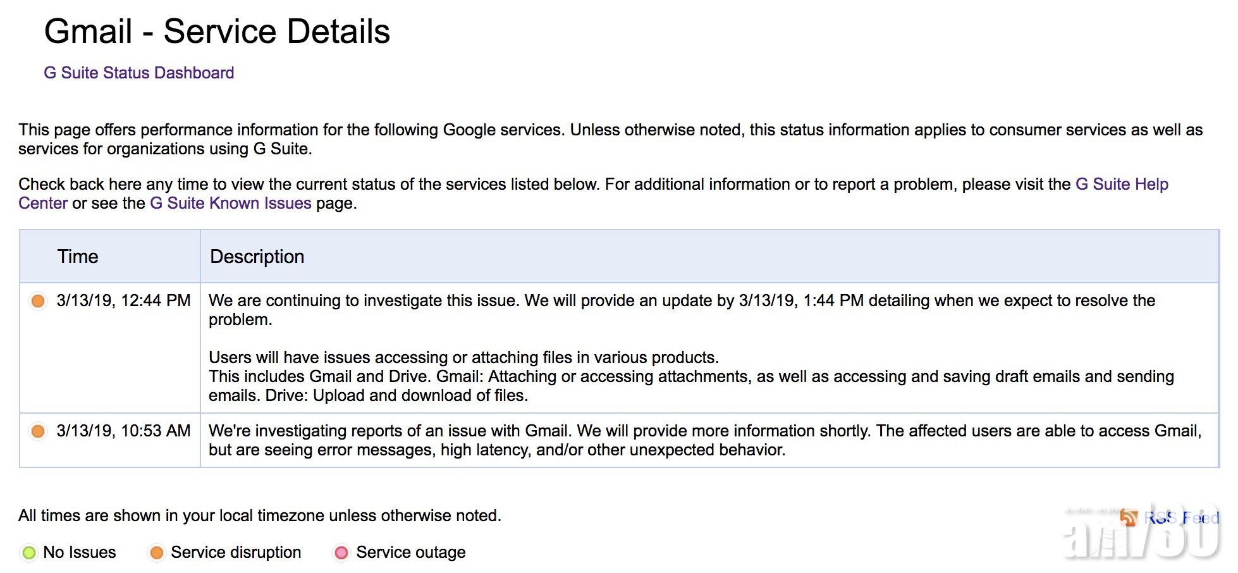This screenshot has width=1238, height=573.
Task: Select the 3/13/19, 10:53 AM timestamp
Action: pos(123,431)
